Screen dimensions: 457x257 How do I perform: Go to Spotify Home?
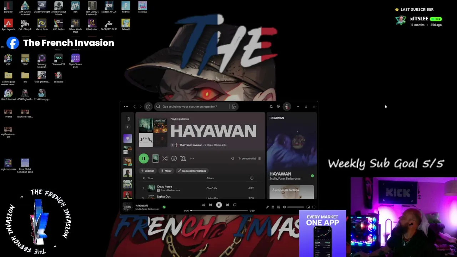[148, 106]
